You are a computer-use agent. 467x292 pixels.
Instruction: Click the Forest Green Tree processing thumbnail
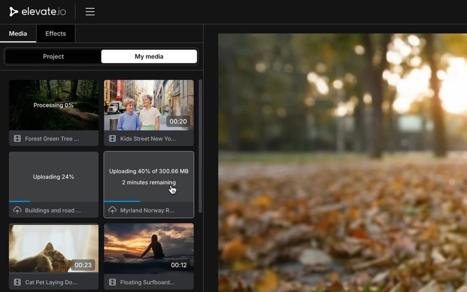click(54, 105)
